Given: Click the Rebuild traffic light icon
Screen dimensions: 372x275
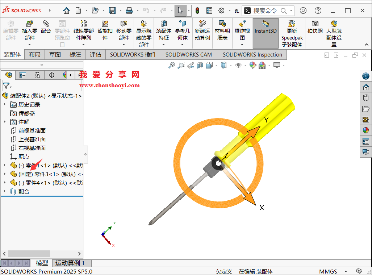Looking at the screenshot, I should click(x=197, y=11).
